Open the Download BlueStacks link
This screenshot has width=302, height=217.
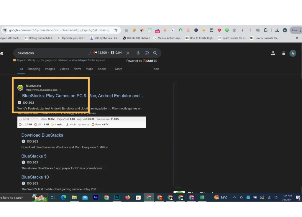(x=42, y=135)
